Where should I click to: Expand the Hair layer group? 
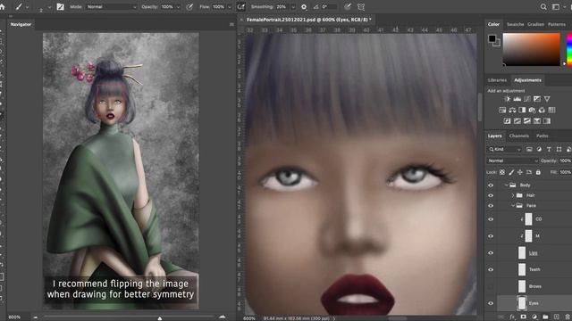point(513,195)
